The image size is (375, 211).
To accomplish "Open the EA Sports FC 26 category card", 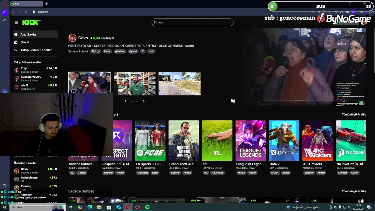I will (150, 140).
